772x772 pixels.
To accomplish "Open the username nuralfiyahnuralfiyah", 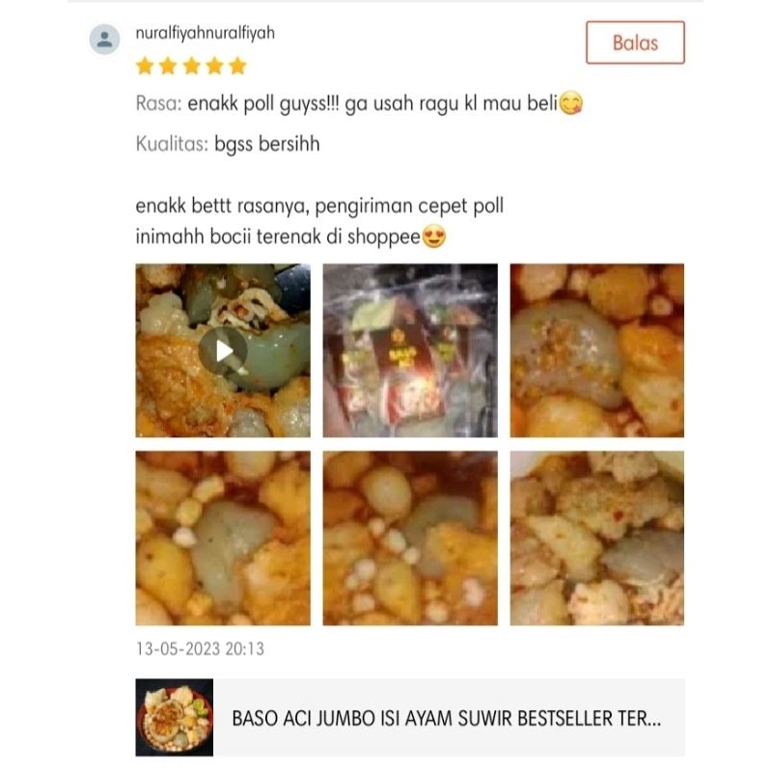I will click(x=205, y=33).
